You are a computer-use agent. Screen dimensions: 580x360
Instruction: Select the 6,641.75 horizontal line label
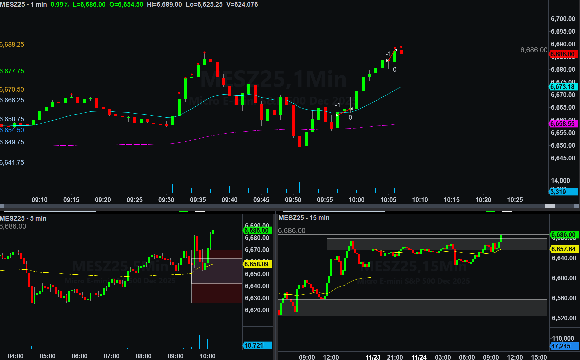coord(12,162)
